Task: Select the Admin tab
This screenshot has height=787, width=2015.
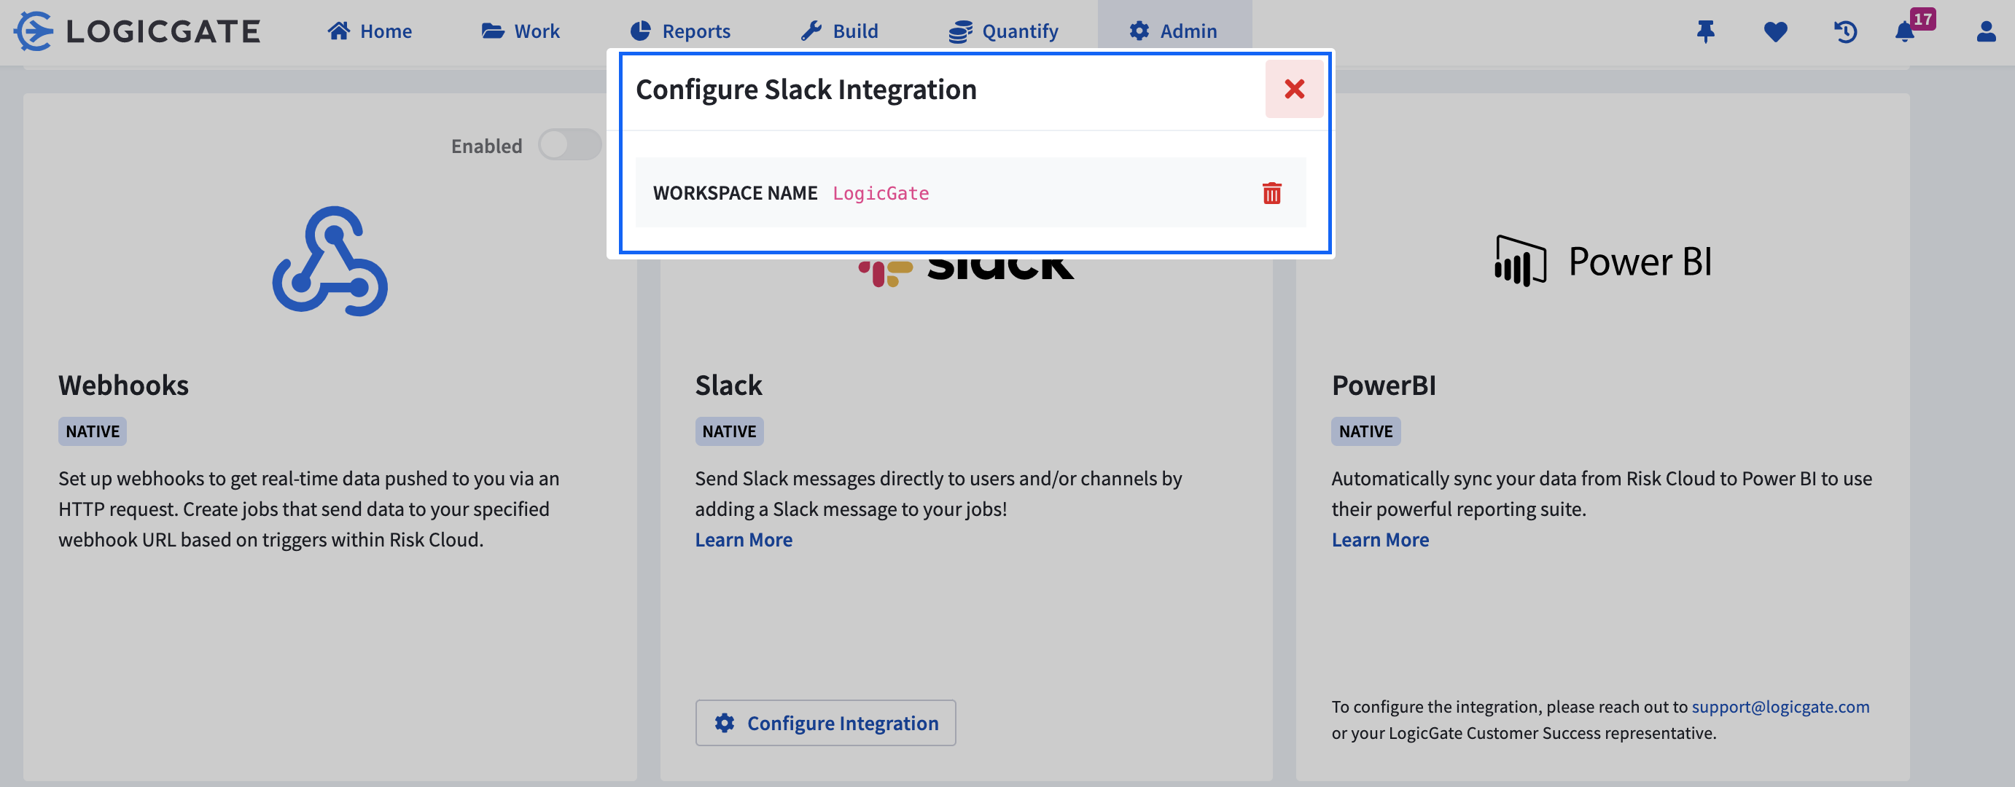Action: [1173, 31]
